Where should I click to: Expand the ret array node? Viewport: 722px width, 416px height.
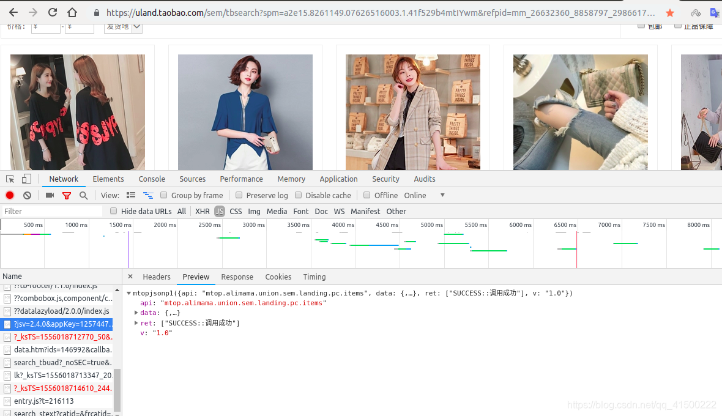point(136,323)
